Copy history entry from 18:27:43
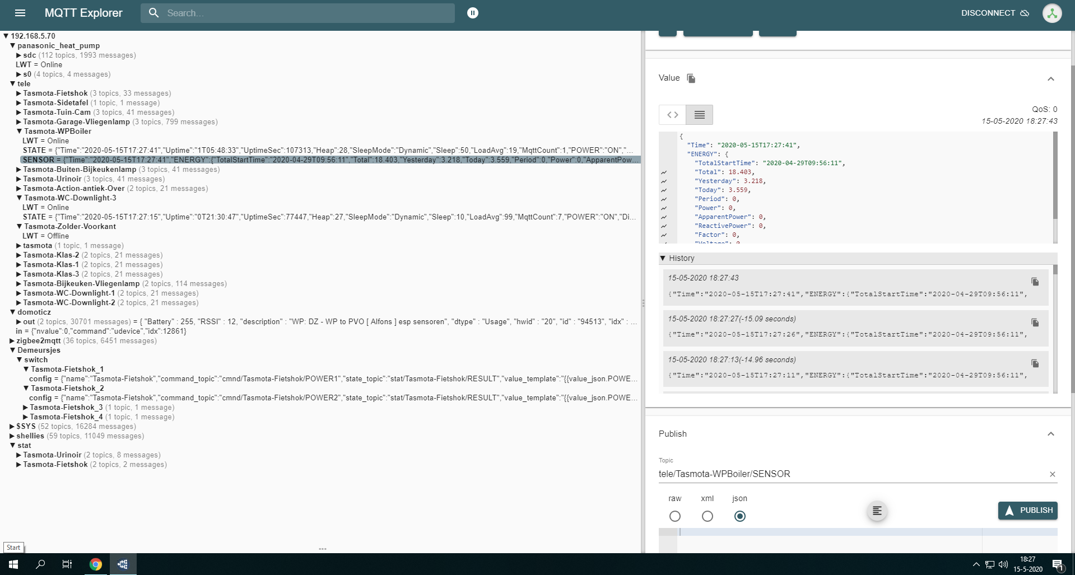The height and width of the screenshot is (575, 1075). click(x=1035, y=282)
